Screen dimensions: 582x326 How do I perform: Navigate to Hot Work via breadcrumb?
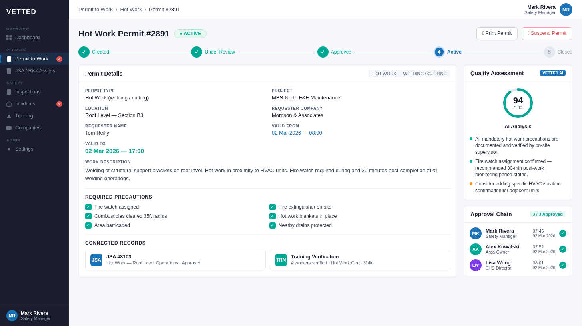[131, 9]
